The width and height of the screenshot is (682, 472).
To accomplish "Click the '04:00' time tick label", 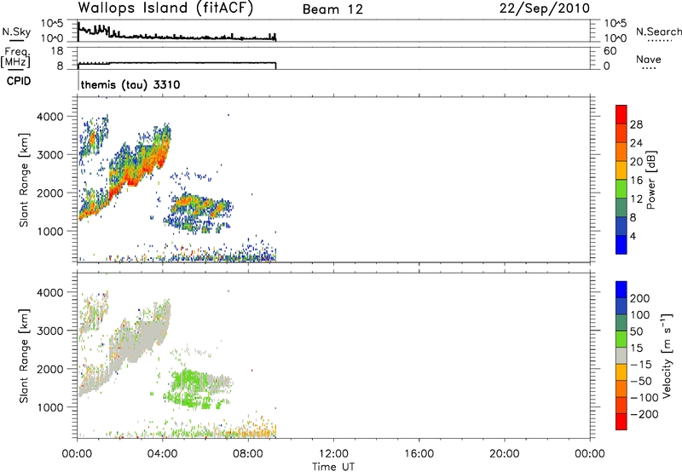I will (x=163, y=454).
